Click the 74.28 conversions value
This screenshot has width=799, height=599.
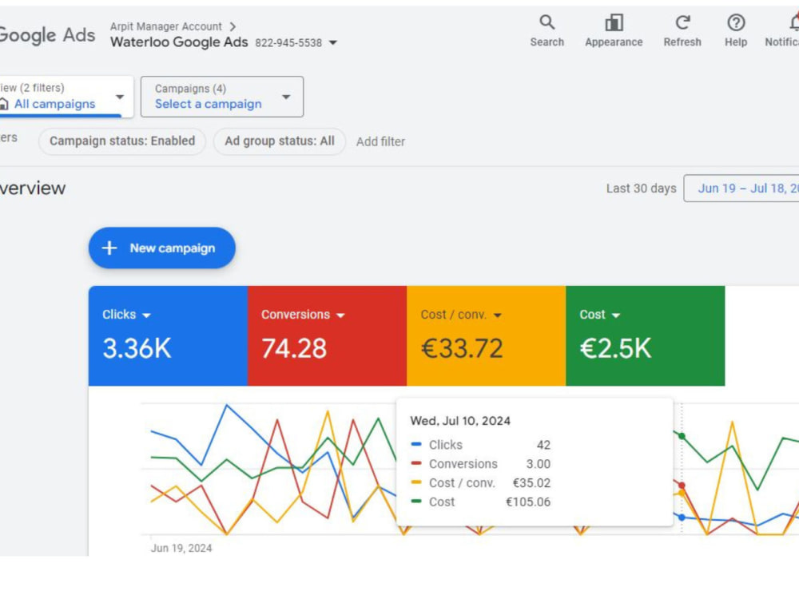coord(294,348)
